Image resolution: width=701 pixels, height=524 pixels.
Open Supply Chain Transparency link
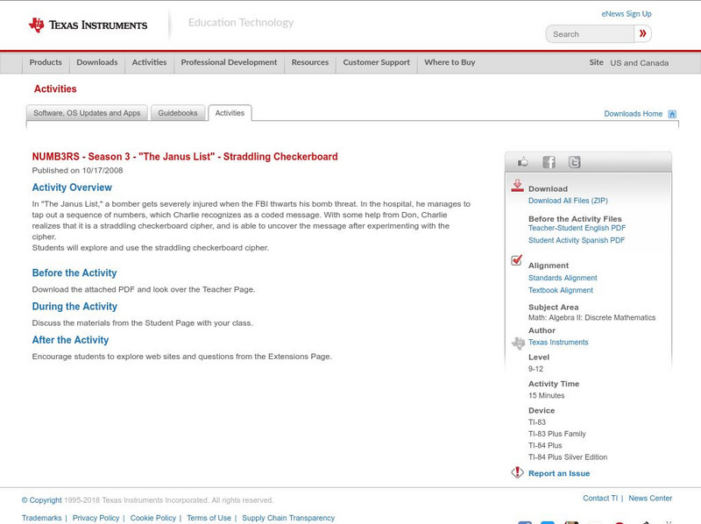click(x=288, y=518)
